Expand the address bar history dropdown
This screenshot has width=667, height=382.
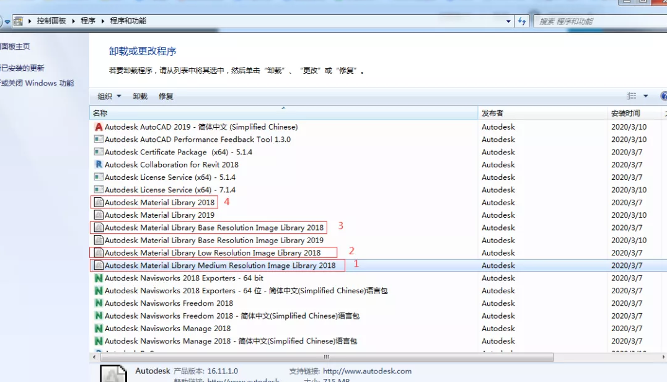coord(508,21)
